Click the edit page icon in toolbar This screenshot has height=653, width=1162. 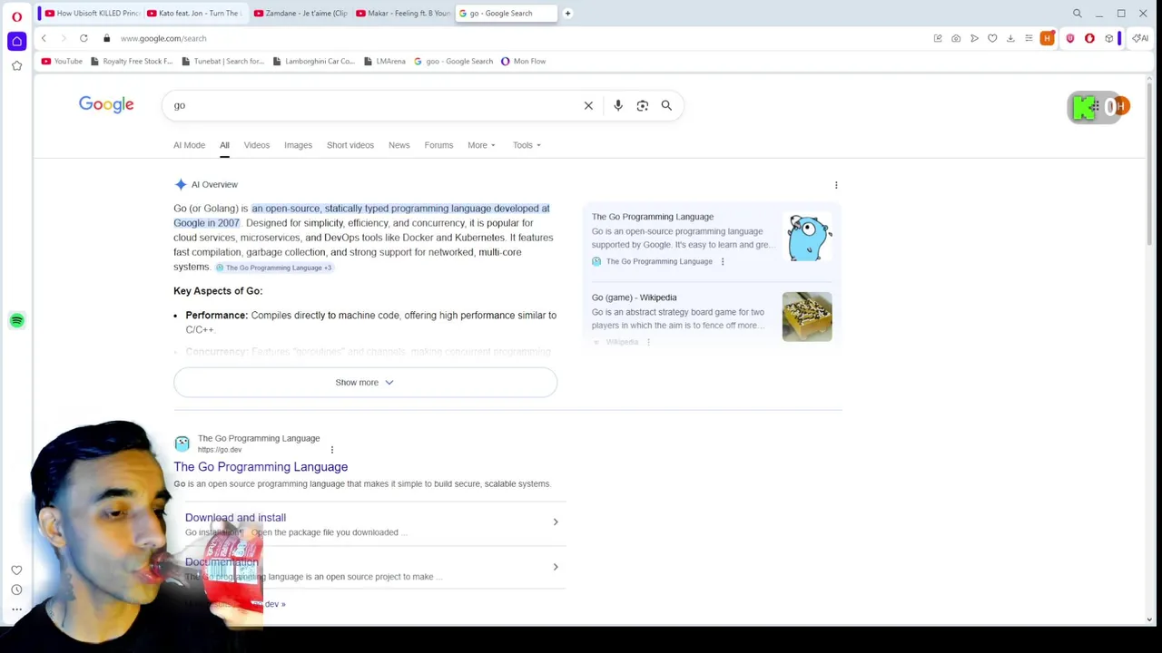[x=938, y=38]
